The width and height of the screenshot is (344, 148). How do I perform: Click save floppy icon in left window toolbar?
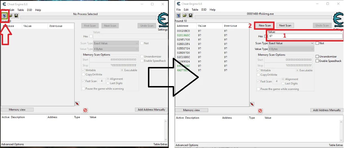click(16, 16)
